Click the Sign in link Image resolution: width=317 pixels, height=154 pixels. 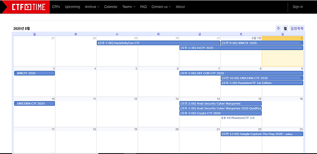[x=298, y=7]
